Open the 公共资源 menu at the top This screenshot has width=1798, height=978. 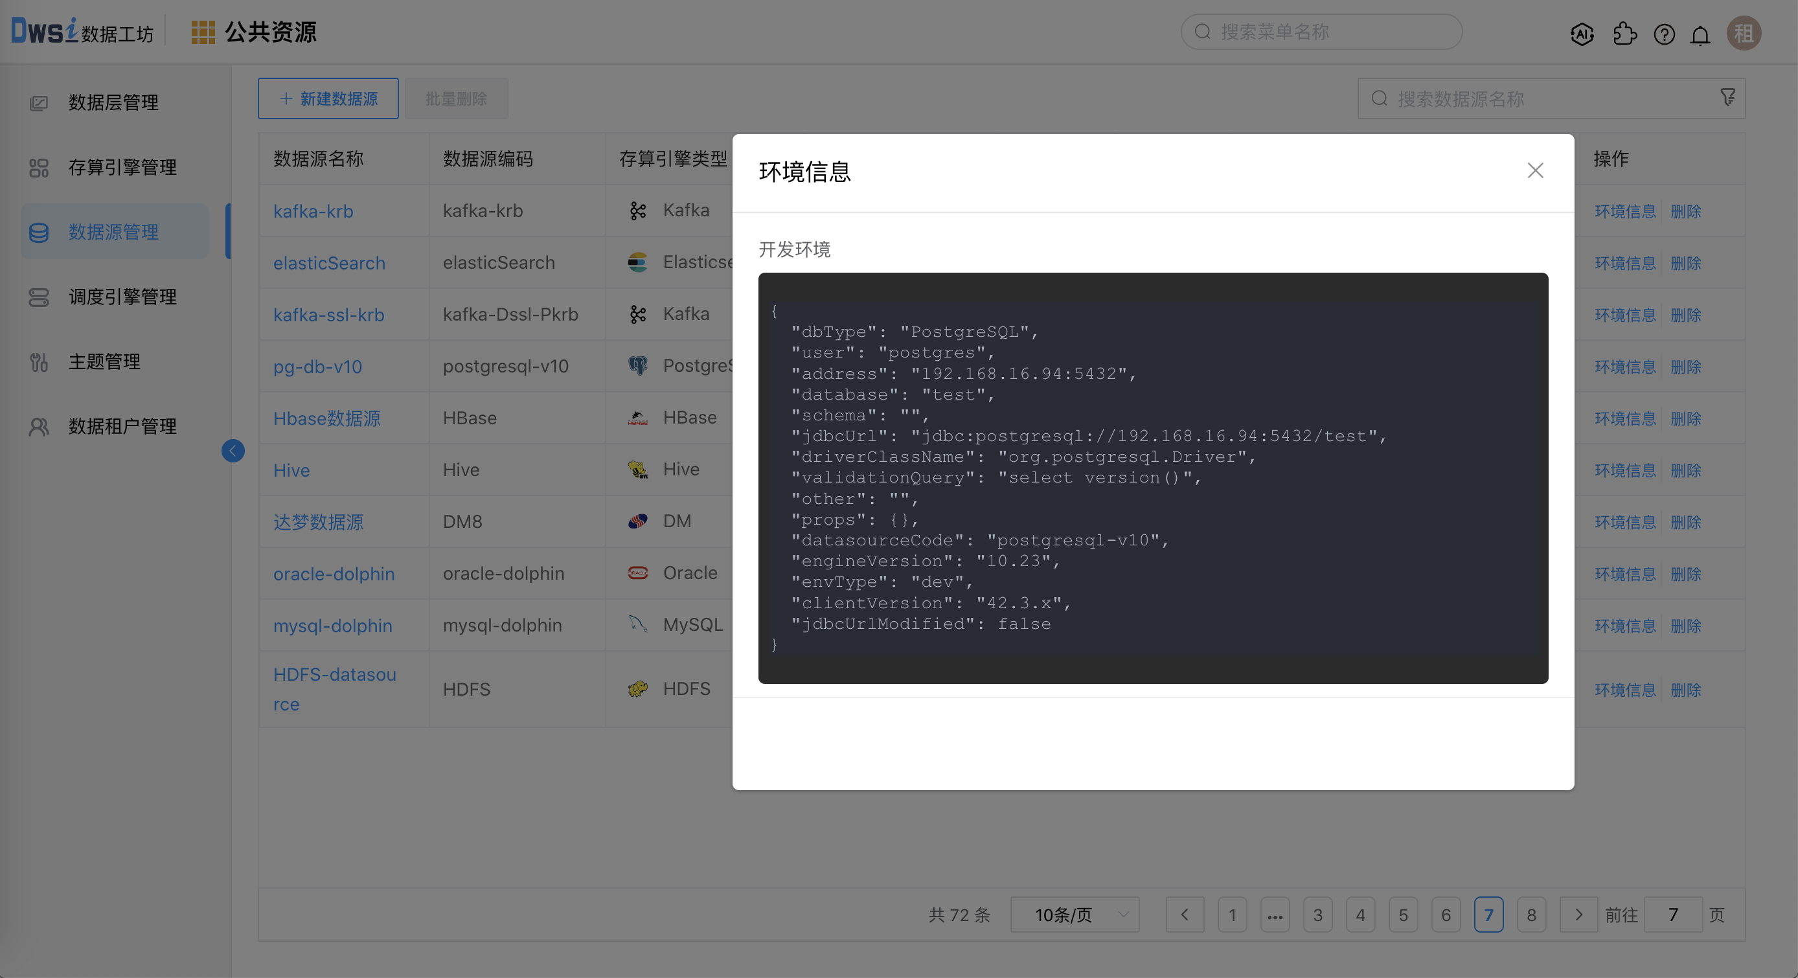click(x=271, y=32)
